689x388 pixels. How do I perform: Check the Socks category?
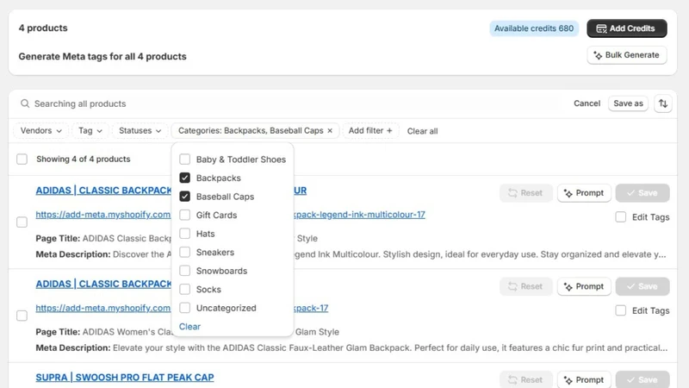point(184,289)
